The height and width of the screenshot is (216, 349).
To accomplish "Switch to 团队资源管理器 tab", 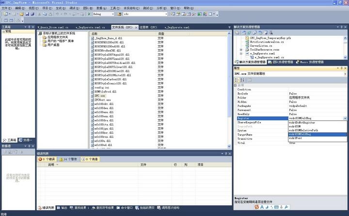I will point(281,62).
